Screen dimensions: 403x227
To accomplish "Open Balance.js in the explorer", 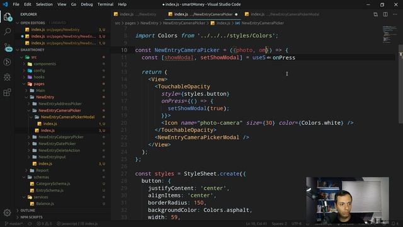I will tap(45, 204).
